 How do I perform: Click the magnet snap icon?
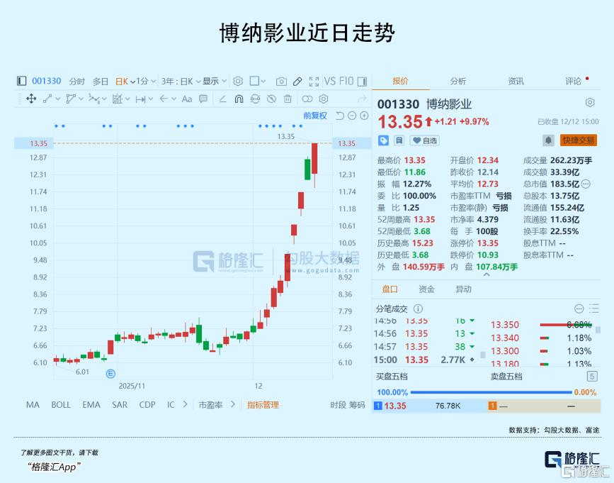pyautogui.click(x=239, y=99)
